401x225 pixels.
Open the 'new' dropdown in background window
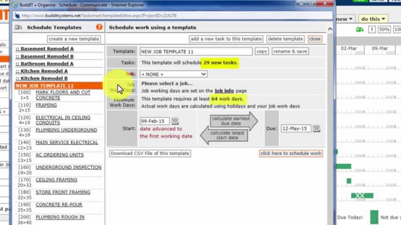point(345,19)
